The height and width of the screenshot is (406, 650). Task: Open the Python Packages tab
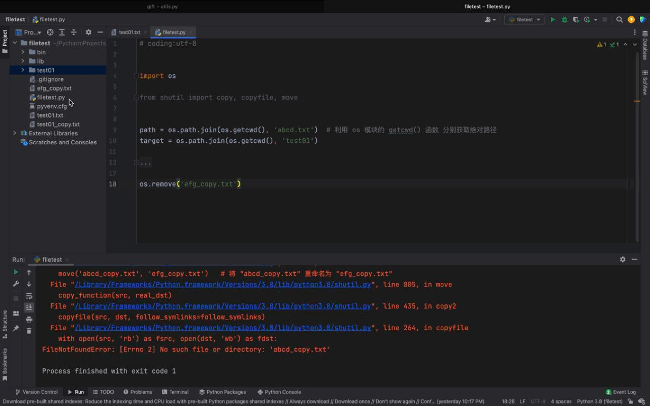click(222, 392)
